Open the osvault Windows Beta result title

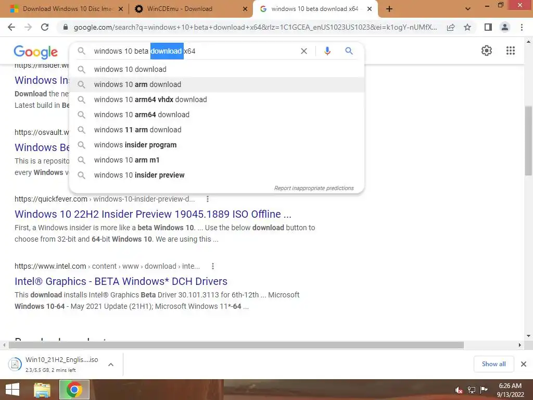(42, 147)
